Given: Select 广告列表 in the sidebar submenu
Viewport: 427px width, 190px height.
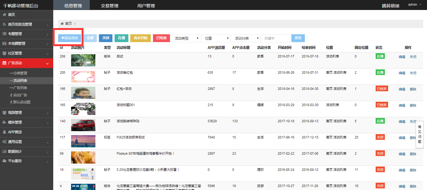Looking at the screenshot, I should point(20,88).
